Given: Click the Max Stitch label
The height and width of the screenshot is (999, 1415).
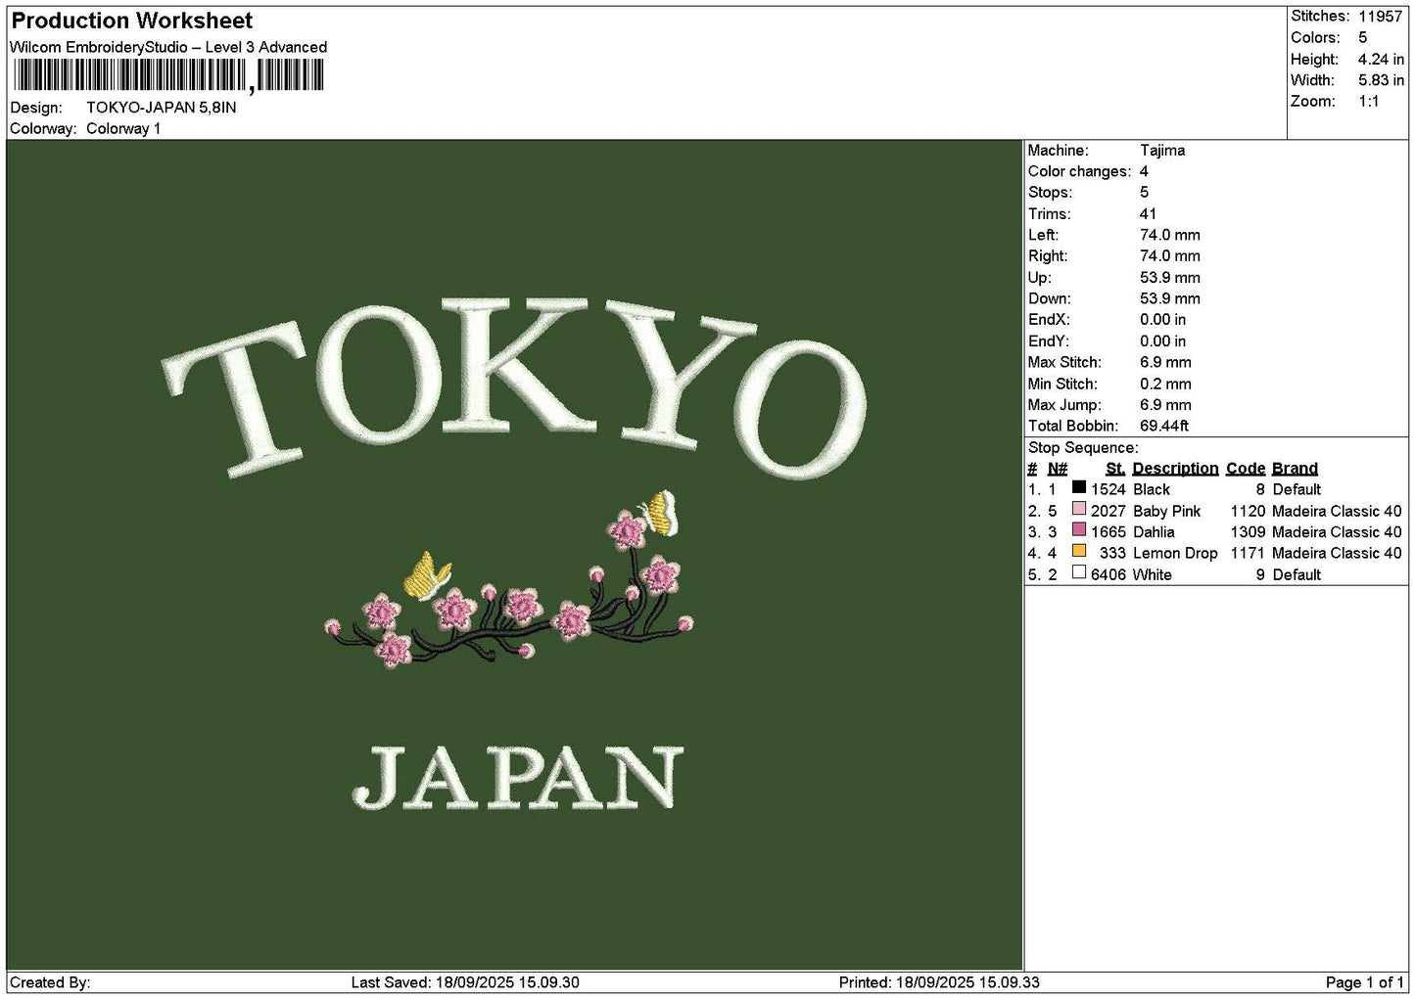Looking at the screenshot, I should click(1062, 363).
